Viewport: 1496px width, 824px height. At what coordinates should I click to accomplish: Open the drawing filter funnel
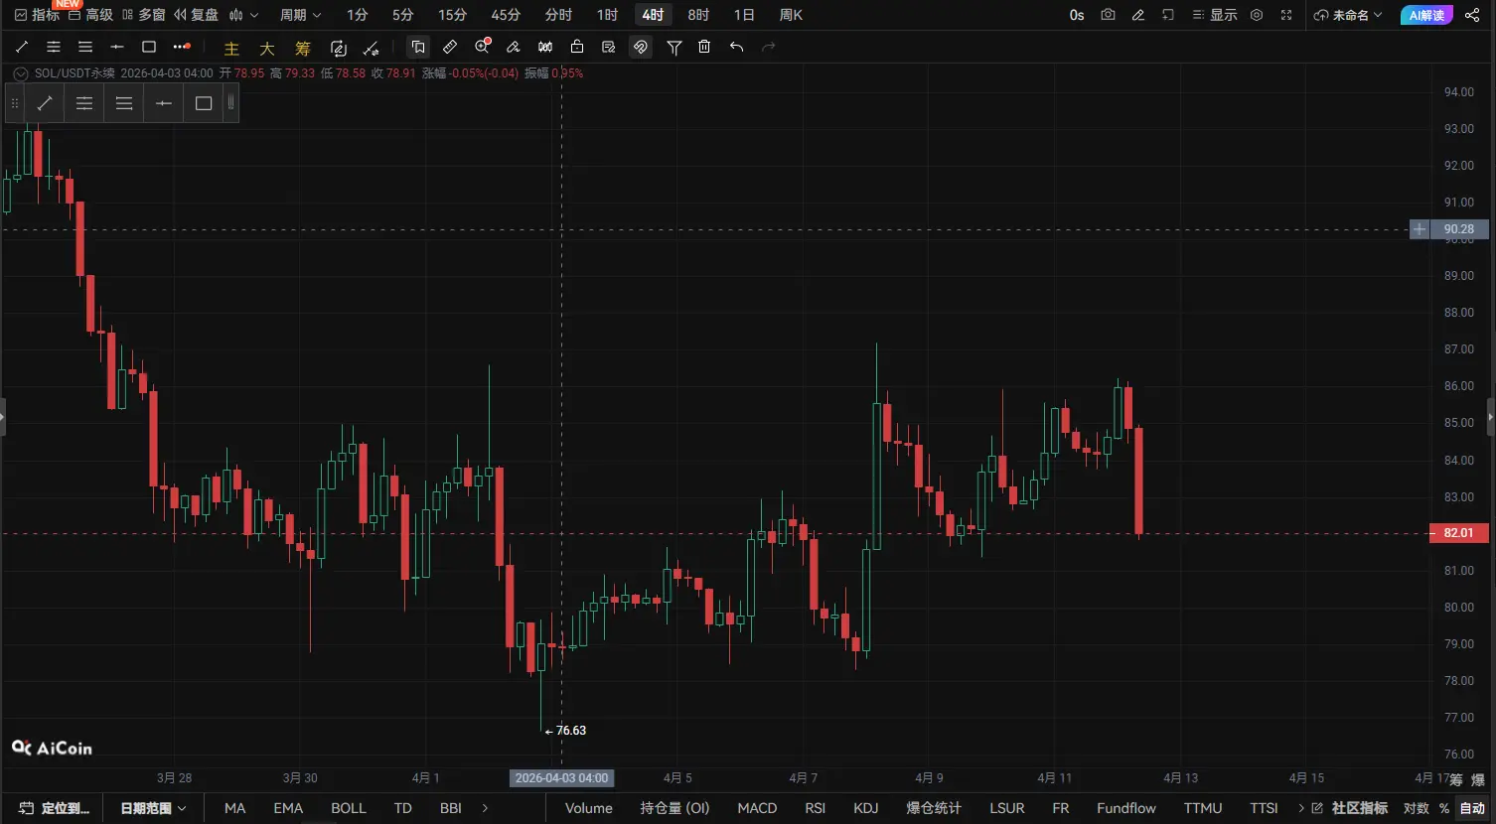(x=674, y=47)
